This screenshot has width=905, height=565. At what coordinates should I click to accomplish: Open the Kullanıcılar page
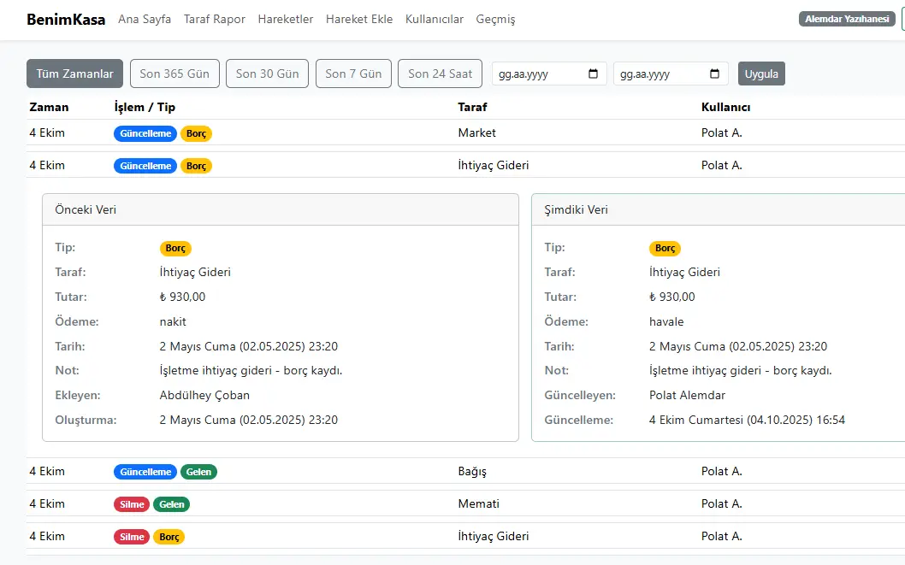coord(435,19)
